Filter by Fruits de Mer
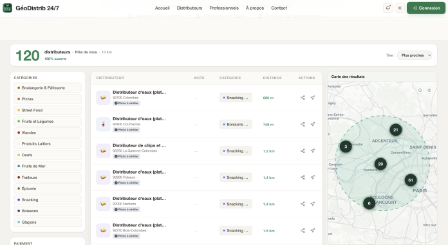Image resolution: width=448 pixels, height=245 pixels. click(48, 166)
